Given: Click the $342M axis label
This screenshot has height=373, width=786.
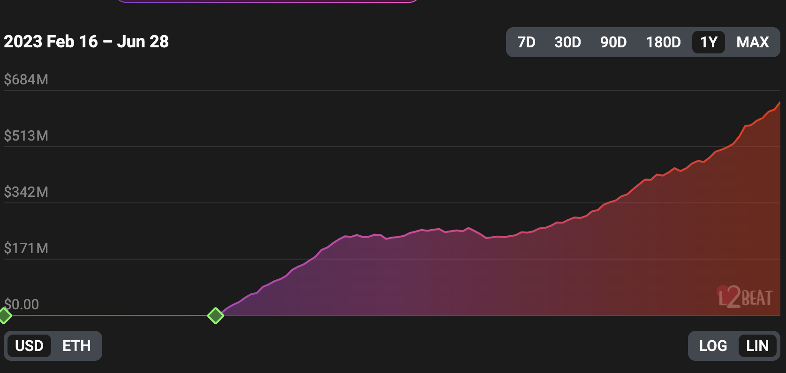Looking at the screenshot, I should (26, 192).
